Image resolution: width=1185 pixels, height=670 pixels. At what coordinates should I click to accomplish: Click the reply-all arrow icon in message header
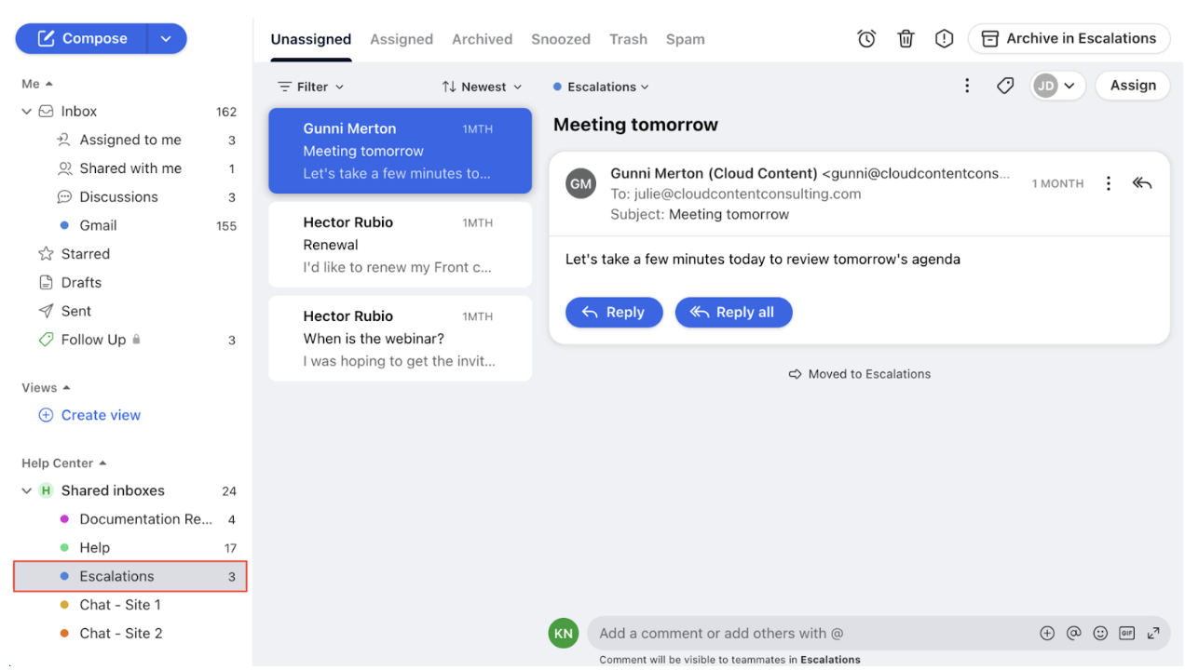coord(1141,183)
